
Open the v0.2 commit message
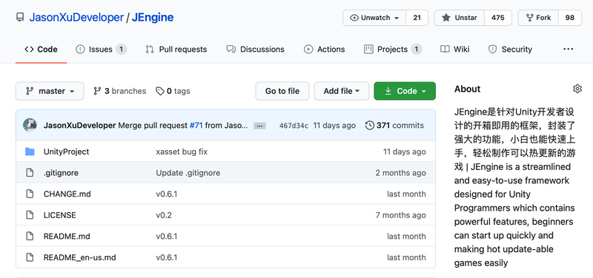[x=164, y=215]
